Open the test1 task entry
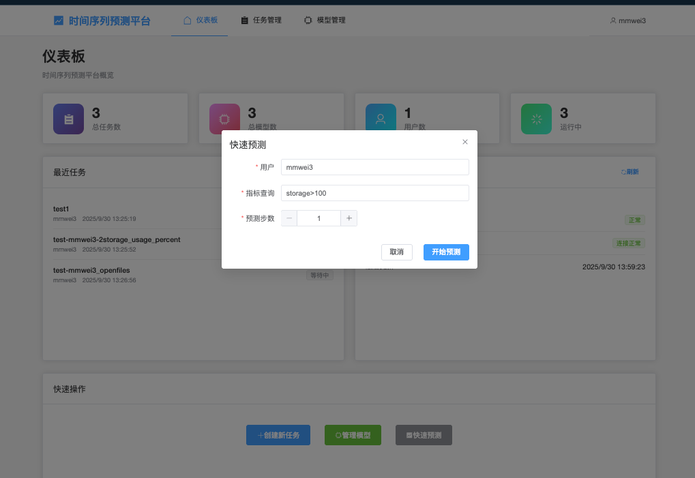The height and width of the screenshot is (478, 695). pyautogui.click(x=61, y=209)
